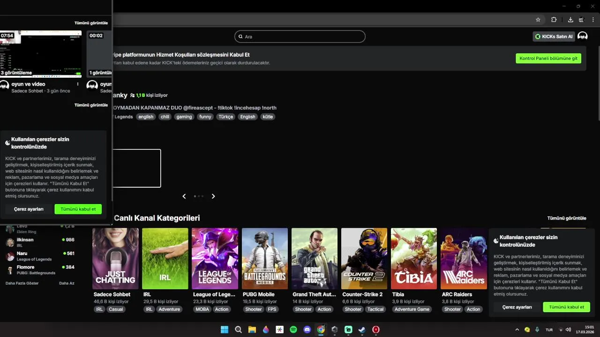The height and width of the screenshot is (337, 600).
Task: Bookmark this page with the star icon
Action: click(538, 20)
